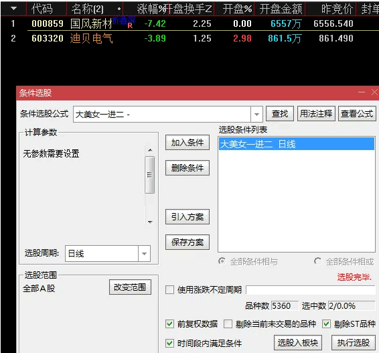Click the R marker beside 国风新材
The height and width of the screenshot is (353, 379).
130,25
